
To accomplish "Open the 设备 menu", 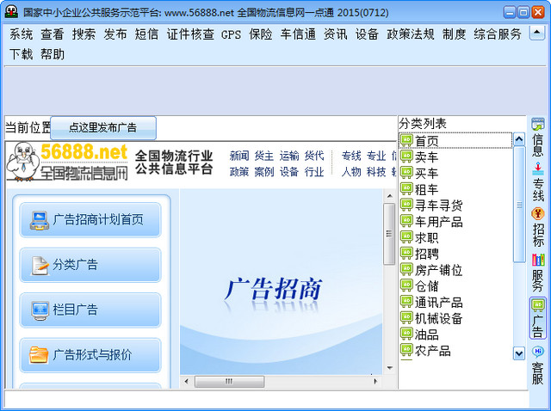I will [367, 34].
